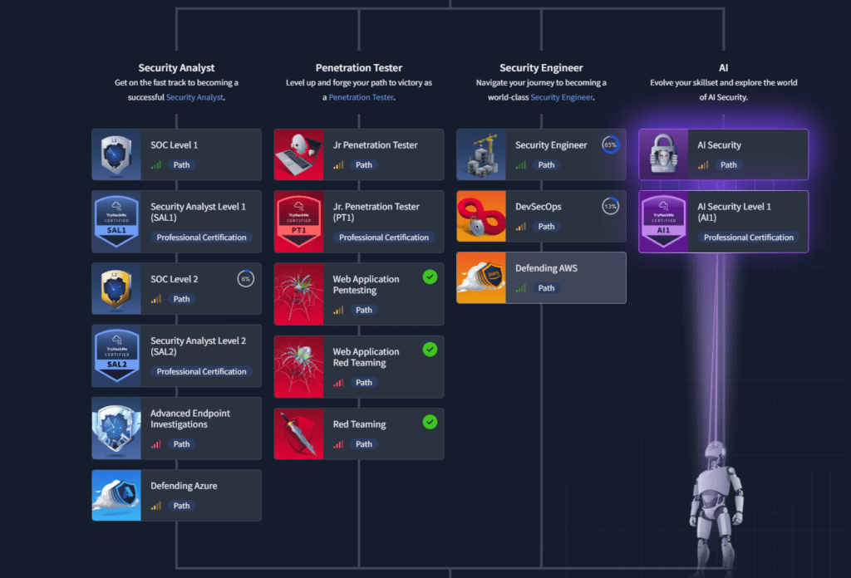Viewport: 851px width, 578px height.
Task: Click the SOC Level 2 gold shield icon
Action: click(x=116, y=288)
